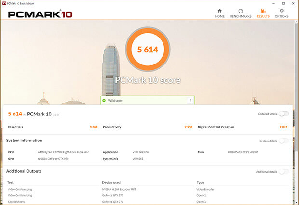
Task: Open the Options gear icon
Action: point(282,11)
